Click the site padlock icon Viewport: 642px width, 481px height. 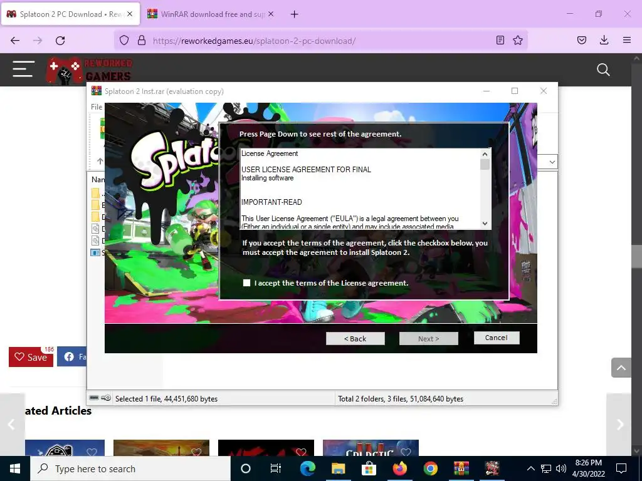pyautogui.click(x=142, y=41)
